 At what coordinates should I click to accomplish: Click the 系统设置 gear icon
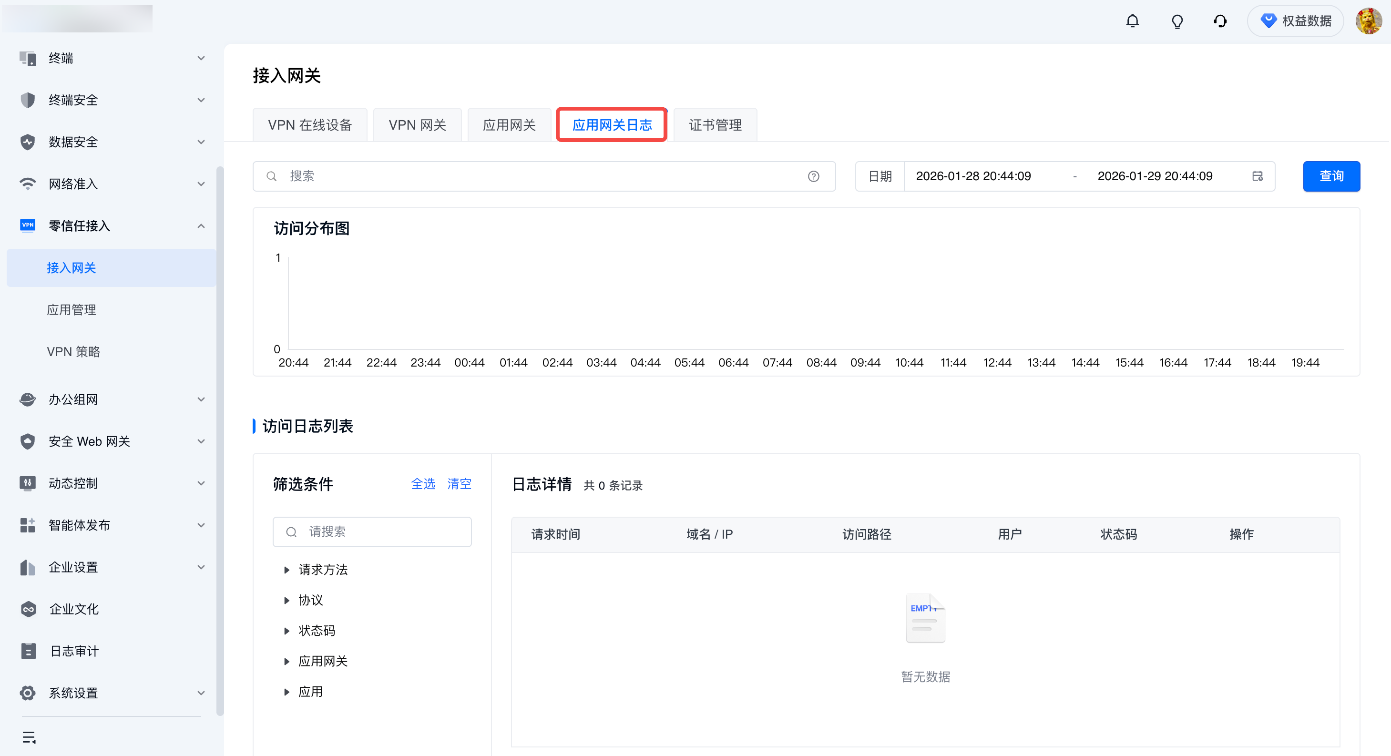click(x=28, y=693)
